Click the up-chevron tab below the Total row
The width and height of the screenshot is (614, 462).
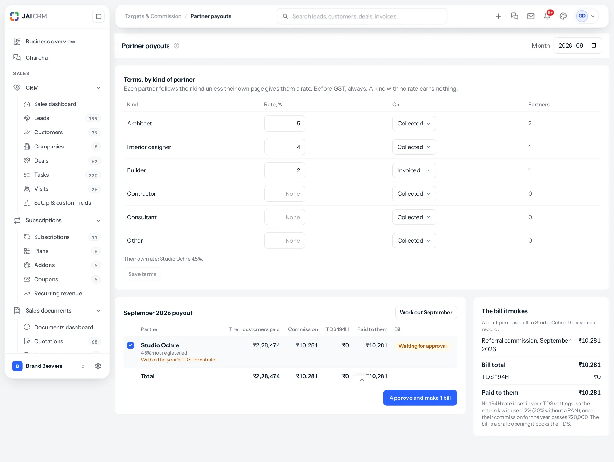point(362,380)
